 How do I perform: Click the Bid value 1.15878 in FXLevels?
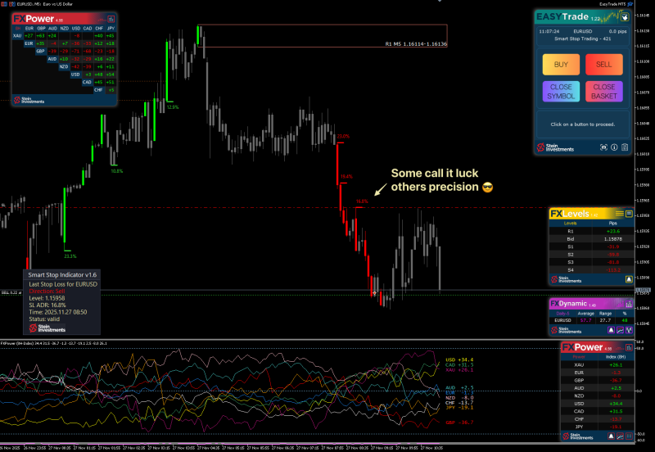[612, 239]
